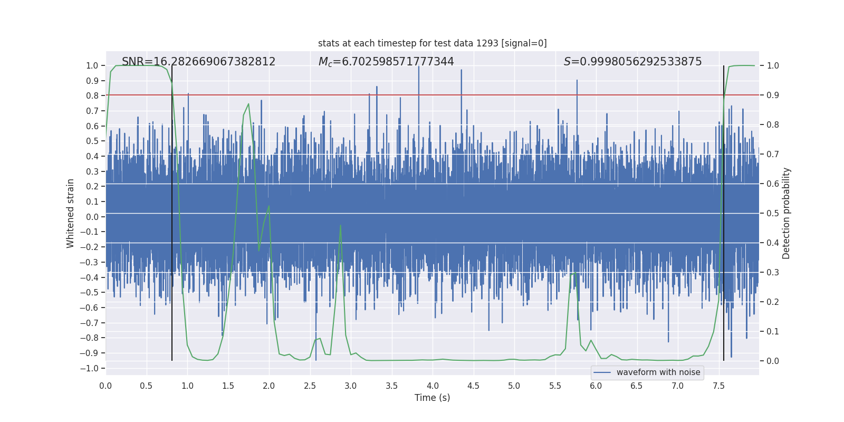The width and height of the screenshot is (844, 422).
Task: Click the Whitened strain tick label −0.4
Action: click(89, 277)
